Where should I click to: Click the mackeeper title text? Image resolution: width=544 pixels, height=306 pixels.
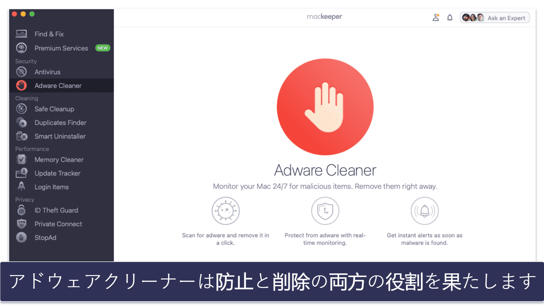[x=324, y=16]
